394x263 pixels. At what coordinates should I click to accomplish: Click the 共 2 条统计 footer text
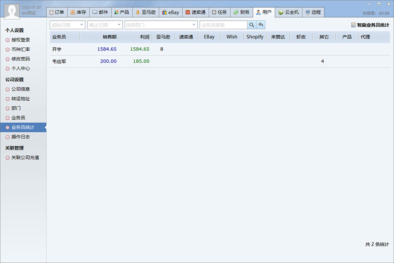point(377,245)
